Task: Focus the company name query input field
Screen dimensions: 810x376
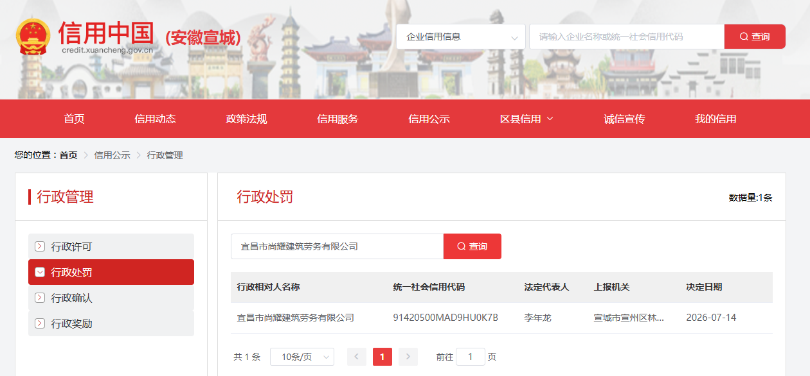Action: [337, 246]
